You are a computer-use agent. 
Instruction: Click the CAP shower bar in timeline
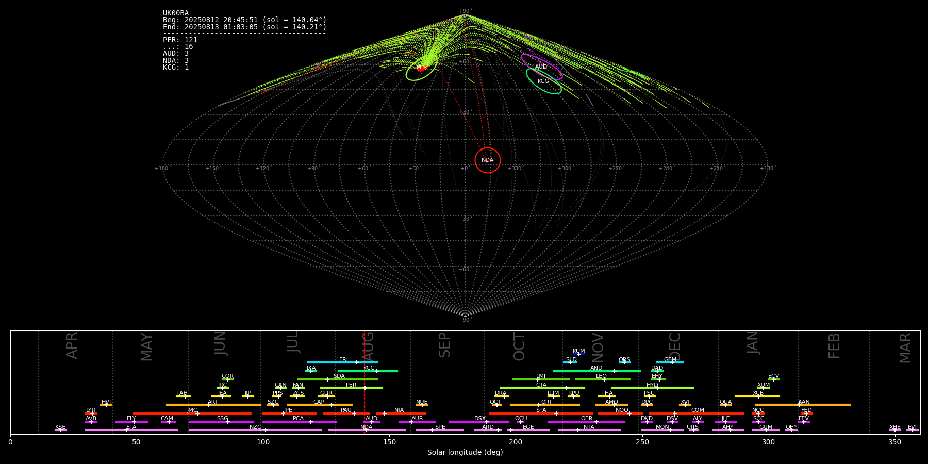click(320, 405)
